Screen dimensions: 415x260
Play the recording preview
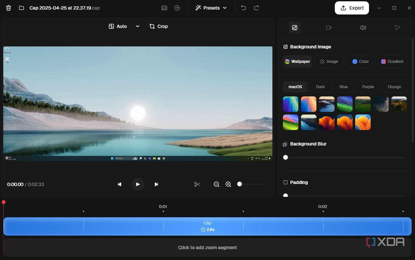click(138, 184)
